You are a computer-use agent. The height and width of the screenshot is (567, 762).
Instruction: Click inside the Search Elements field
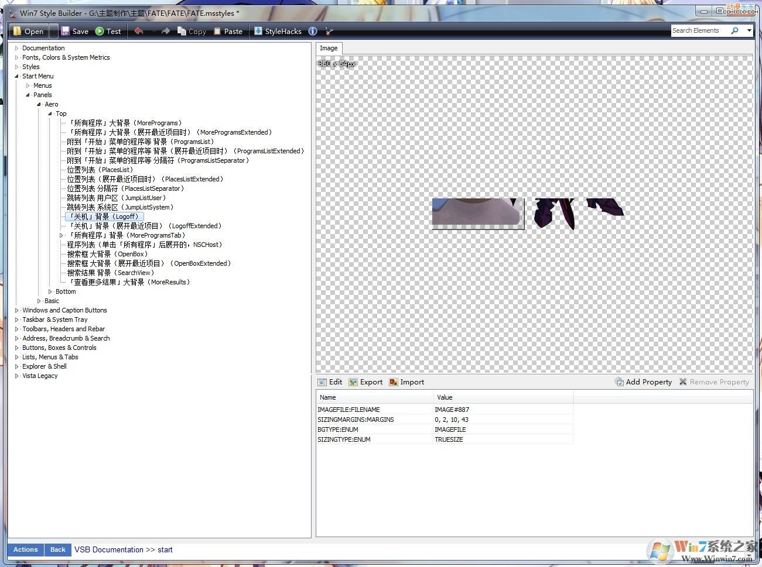click(703, 30)
